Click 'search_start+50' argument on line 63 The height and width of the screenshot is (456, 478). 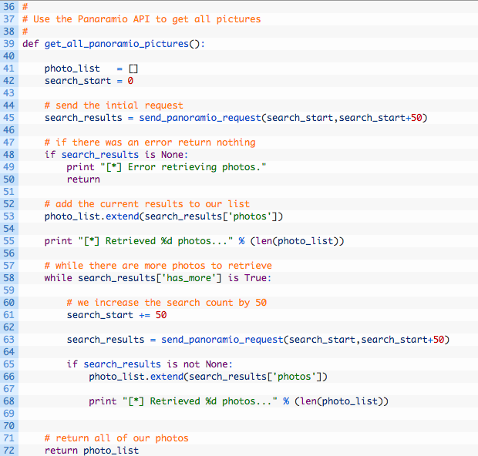click(x=402, y=340)
